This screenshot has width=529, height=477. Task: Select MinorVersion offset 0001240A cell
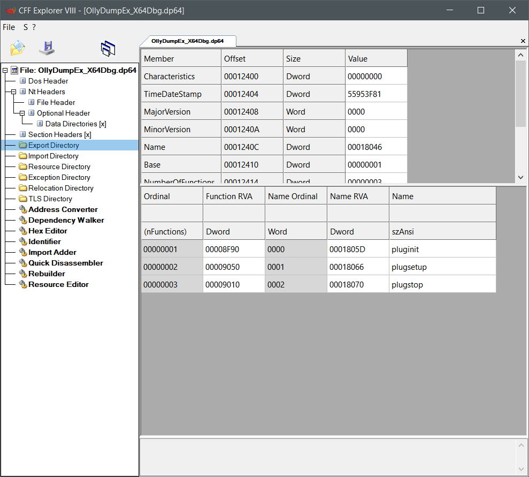tap(252, 130)
